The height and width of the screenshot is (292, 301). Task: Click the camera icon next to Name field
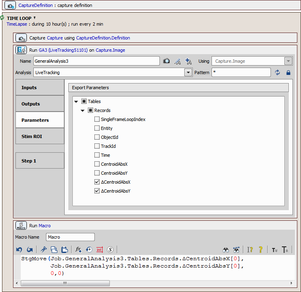point(166,61)
